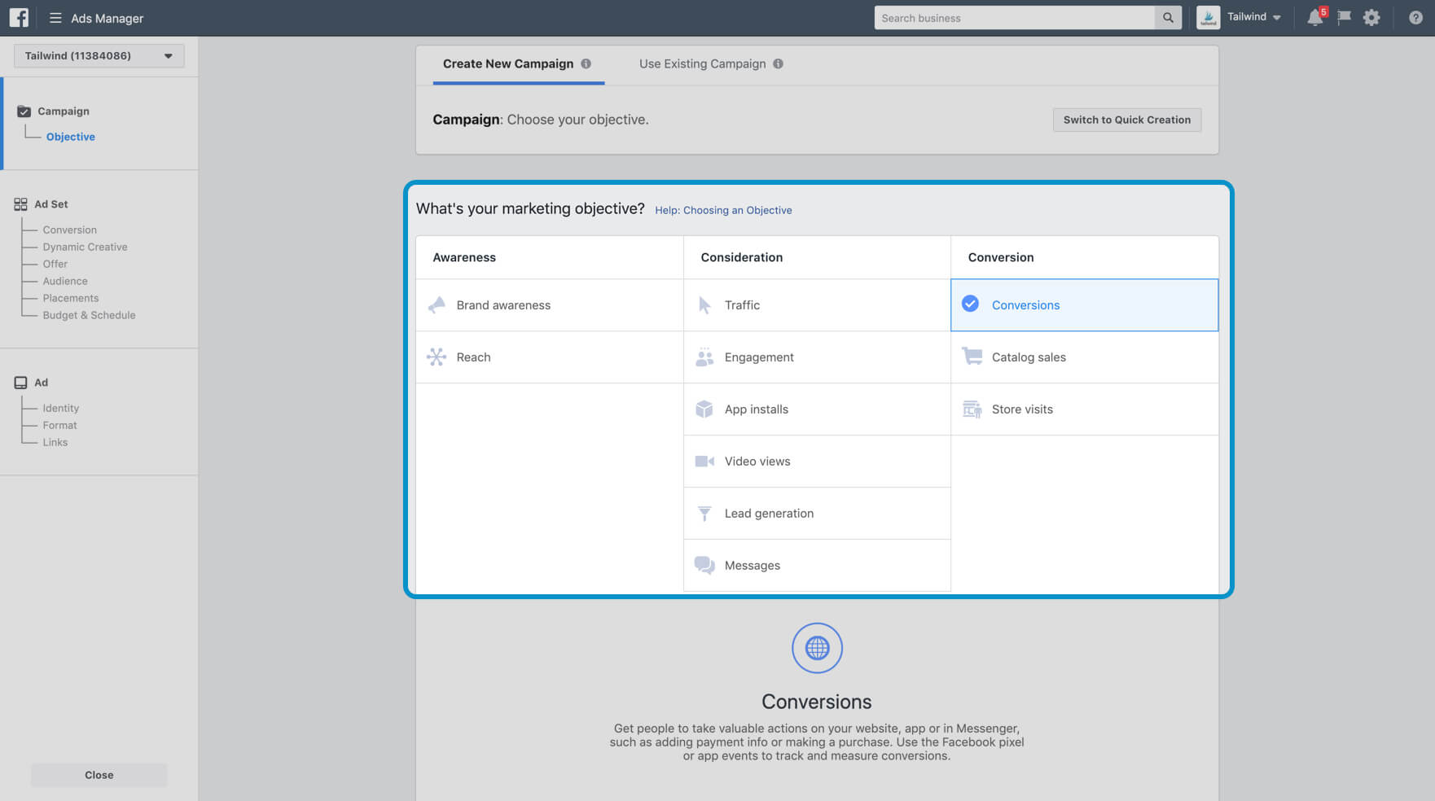Open the Help: Choosing an Objective link
This screenshot has width=1435, height=801.
pyautogui.click(x=723, y=210)
